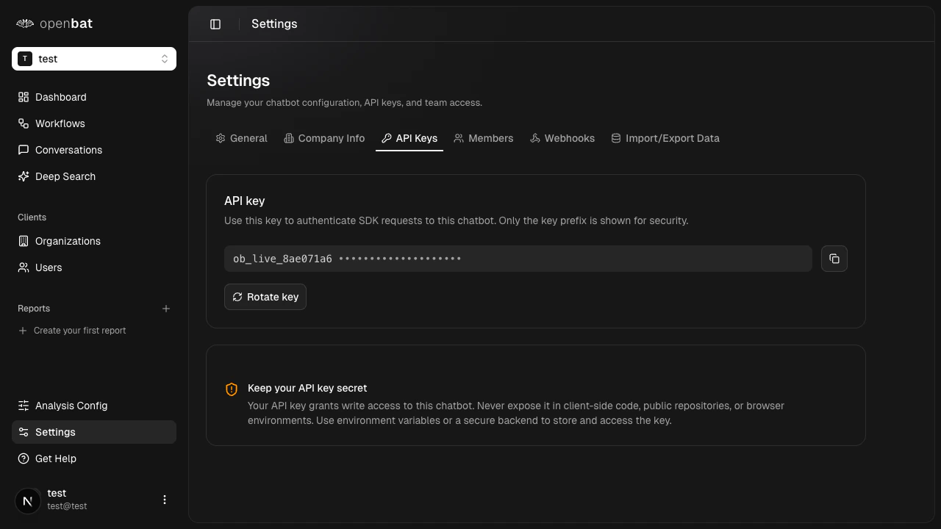Click the openbat logo
The image size is (941, 529).
(54, 24)
